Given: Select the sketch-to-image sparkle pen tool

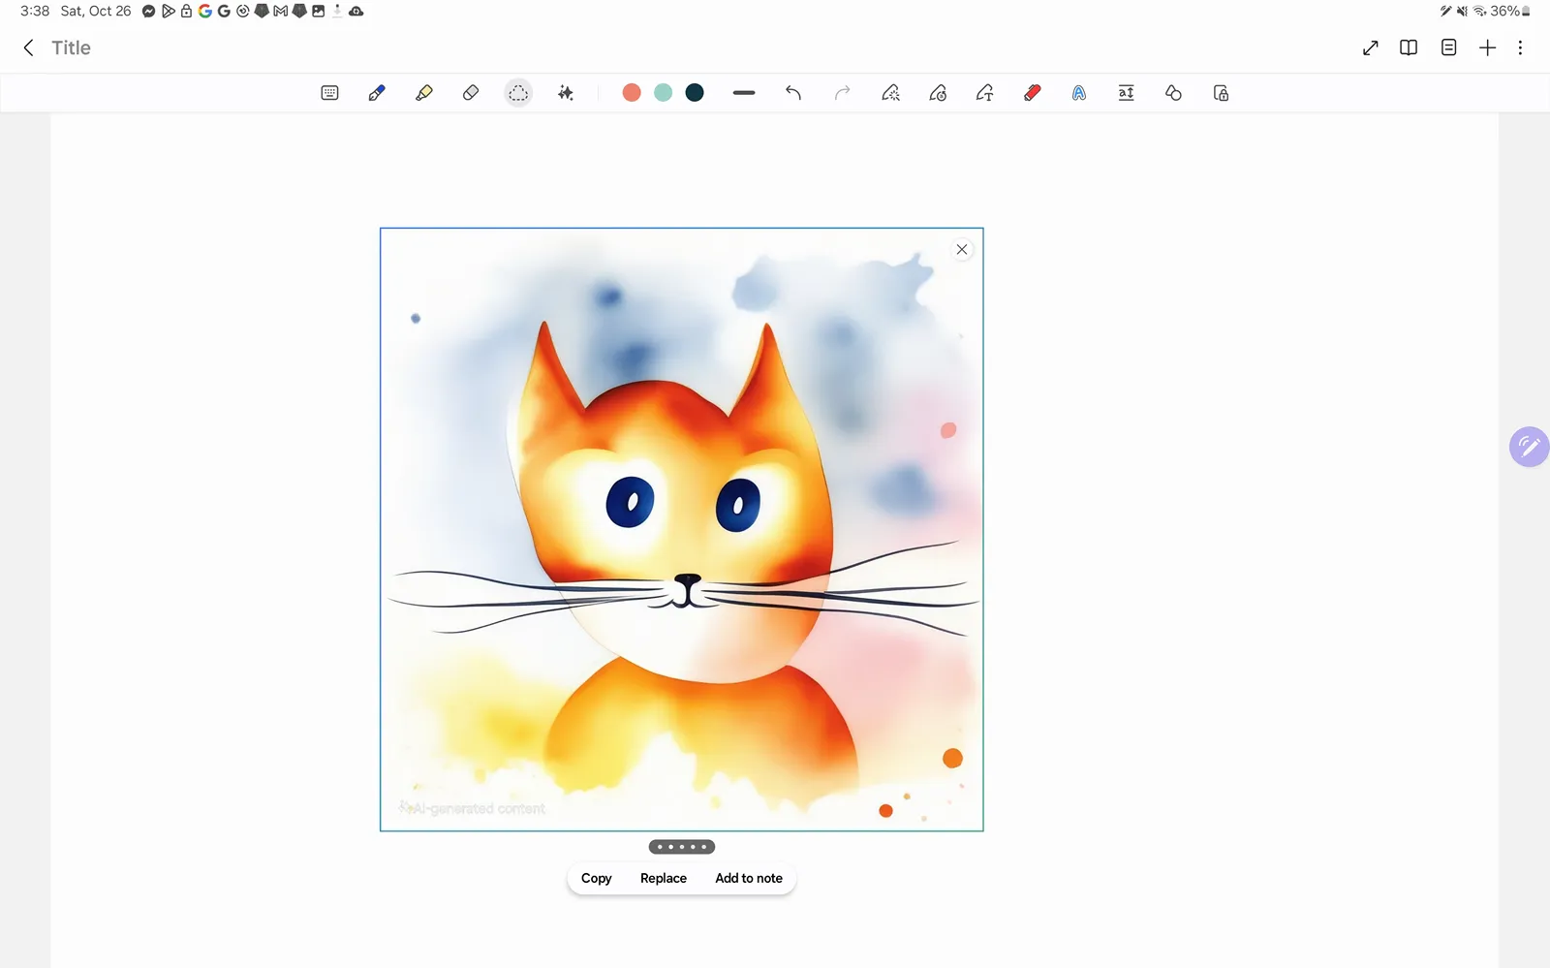Looking at the screenshot, I should click(x=891, y=93).
